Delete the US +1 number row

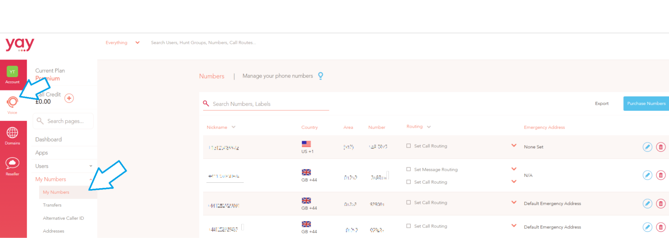661,147
